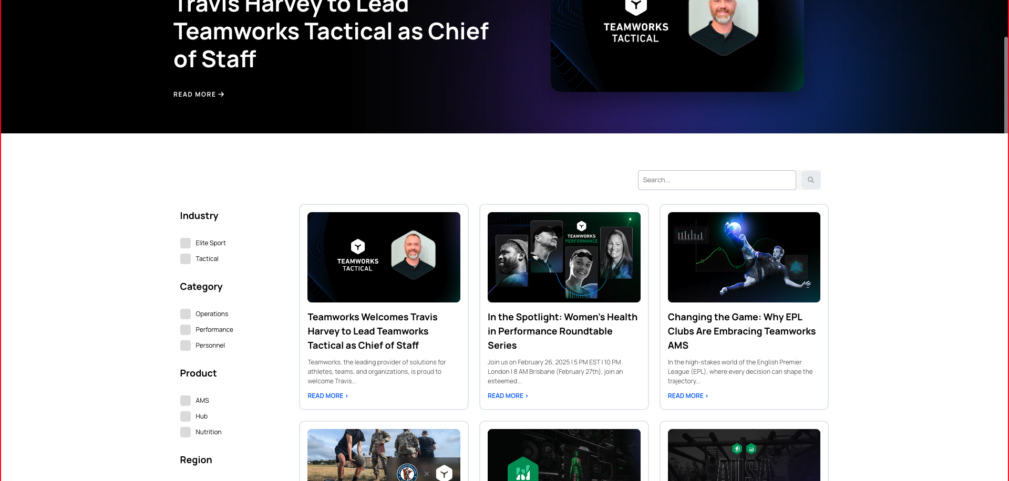This screenshot has width=1009, height=481.
Task: Open READ MORE under Travis Harvey article
Action: click(327, 396)
